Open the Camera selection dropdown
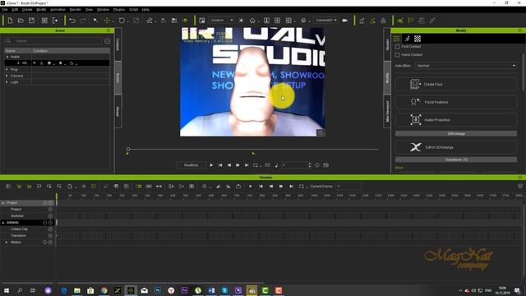This screenshot has height=296, width=526. click(325, 21)
